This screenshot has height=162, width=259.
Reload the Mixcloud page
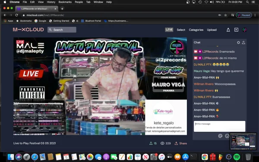coord(16,15)
